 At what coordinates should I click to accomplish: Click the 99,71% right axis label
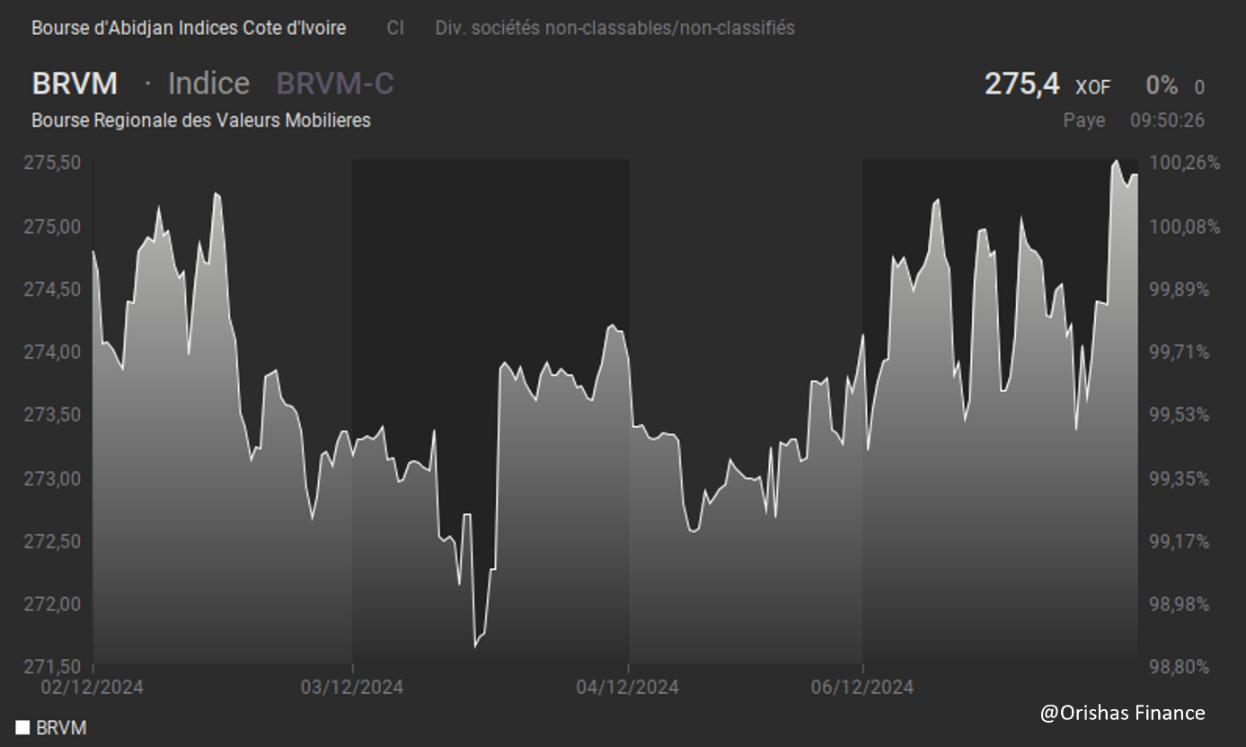tap(1180, 351)
